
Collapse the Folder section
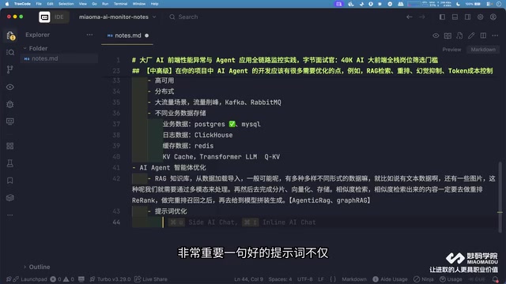click(x=35, y=48)
